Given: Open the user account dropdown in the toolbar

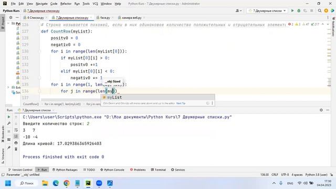Looking at the screenshot, I should 238,10.
